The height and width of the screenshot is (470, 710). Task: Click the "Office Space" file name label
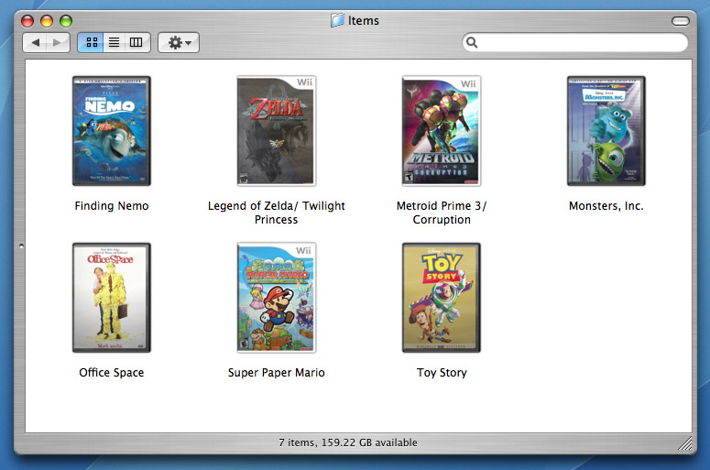coord(112,373)
